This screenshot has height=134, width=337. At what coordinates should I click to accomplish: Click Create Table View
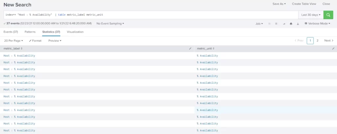tap(304, 4)
